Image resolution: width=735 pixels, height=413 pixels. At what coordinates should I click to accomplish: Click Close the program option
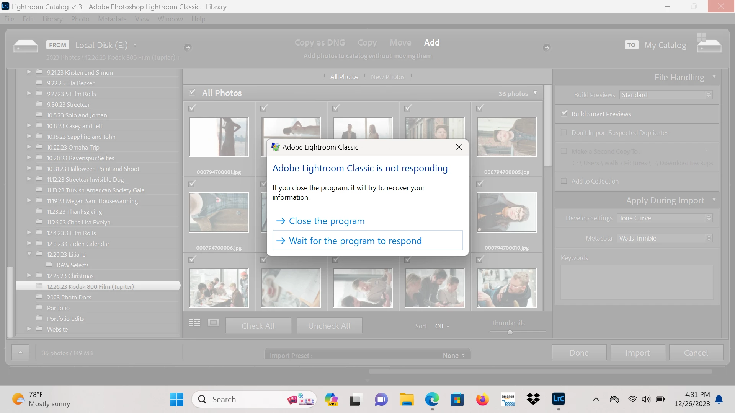[x=326, y=221]
